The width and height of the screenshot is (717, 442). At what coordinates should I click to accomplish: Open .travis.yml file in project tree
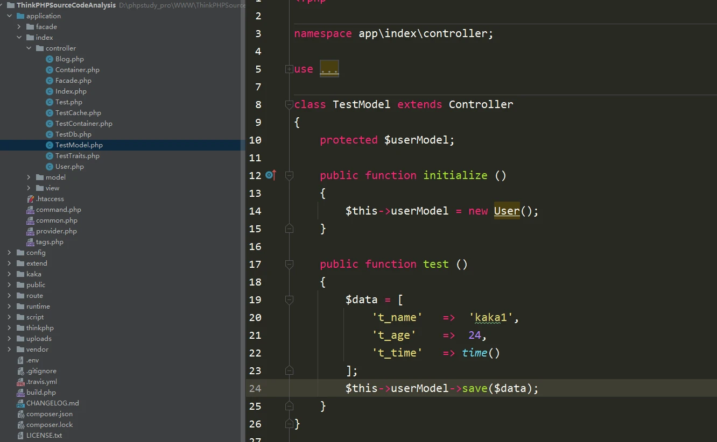click(x=41, y=382)
